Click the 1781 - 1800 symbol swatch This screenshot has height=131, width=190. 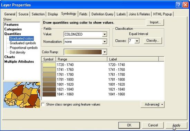[49, 79]
